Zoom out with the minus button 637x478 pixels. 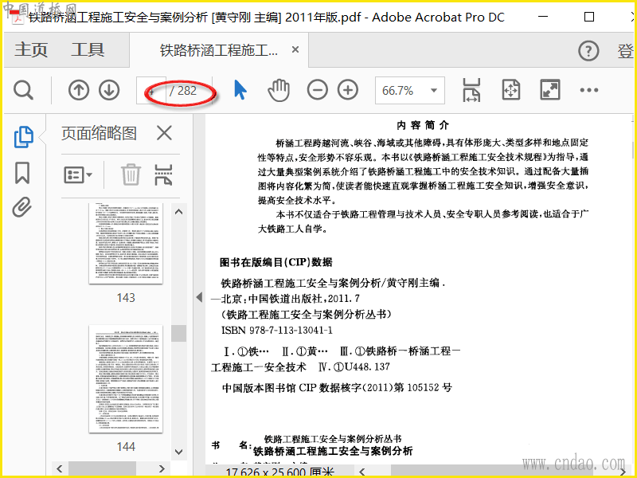pos(317,90)
